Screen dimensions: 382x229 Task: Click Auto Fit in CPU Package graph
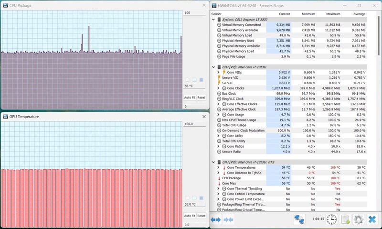point(190,98)
